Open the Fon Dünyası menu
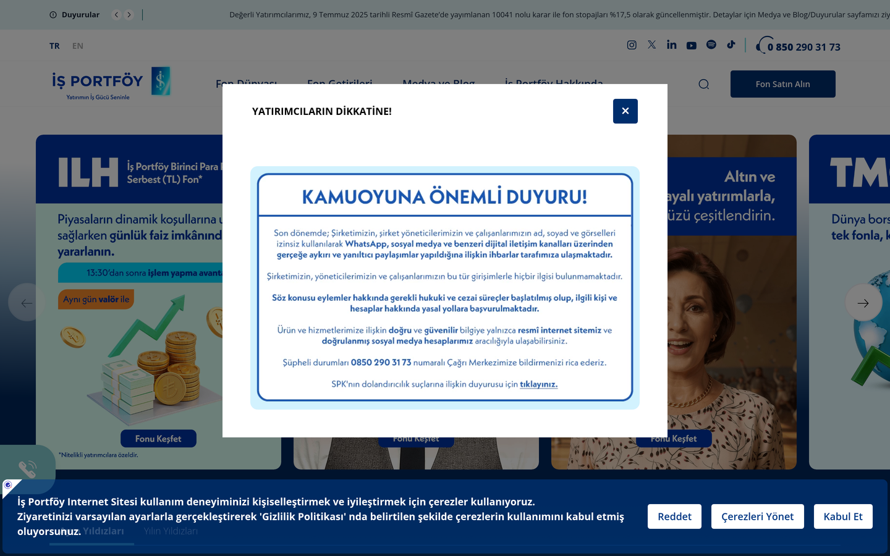Screen dimensions: 890x556 tap(246, 83)
